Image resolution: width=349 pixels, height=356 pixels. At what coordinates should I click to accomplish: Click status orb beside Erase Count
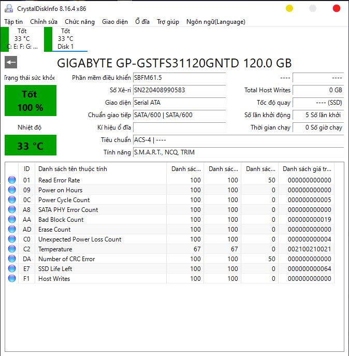pyautogui.click(x=12, y=230)
